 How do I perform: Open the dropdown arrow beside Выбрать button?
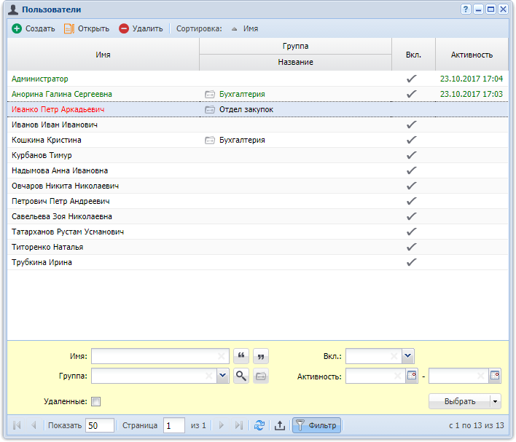pyautogui.click(x=496, y=401)
